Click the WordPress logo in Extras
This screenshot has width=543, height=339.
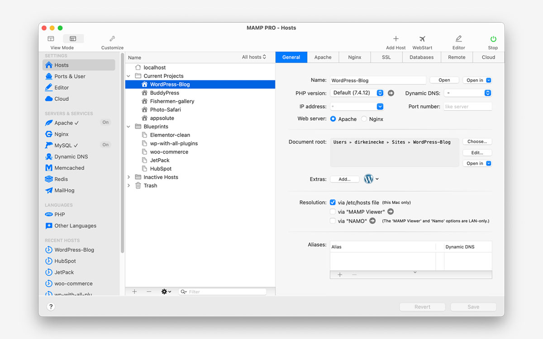point(369,179)
